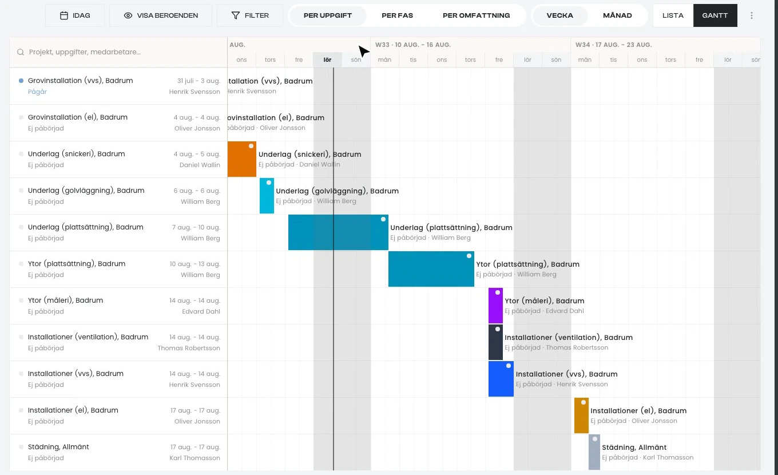Toggle the Visa beroenden eye icon
Image resolution: width=778 pixels, height=475 pixels.
point(128,15)
